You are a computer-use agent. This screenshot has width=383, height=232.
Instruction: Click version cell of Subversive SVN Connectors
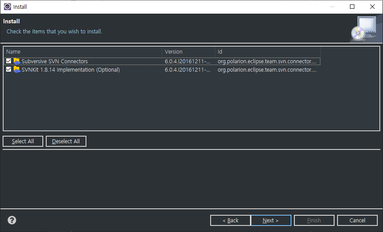pos(187,62)
